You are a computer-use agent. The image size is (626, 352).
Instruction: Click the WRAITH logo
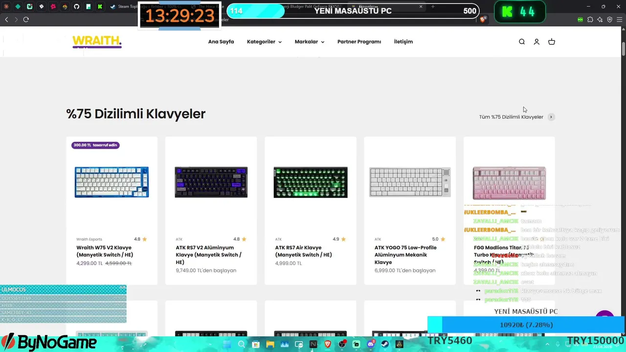point(97,42)
